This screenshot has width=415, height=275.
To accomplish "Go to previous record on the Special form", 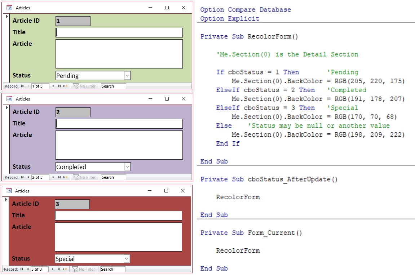I will coord(28,269).
